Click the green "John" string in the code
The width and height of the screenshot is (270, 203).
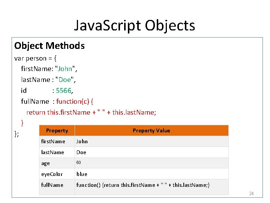pyautogui.click(x=66, y=69)
